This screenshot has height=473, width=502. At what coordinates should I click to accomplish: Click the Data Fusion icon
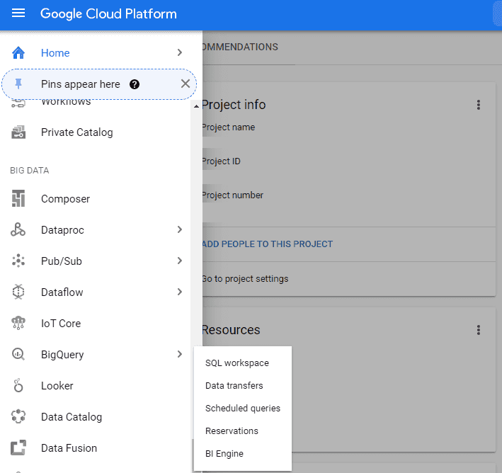[18, 448]
